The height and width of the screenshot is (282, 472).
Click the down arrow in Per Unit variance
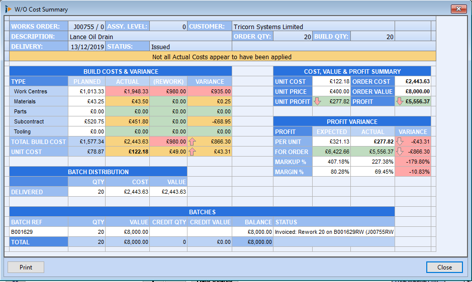click(x=400, y=142)
